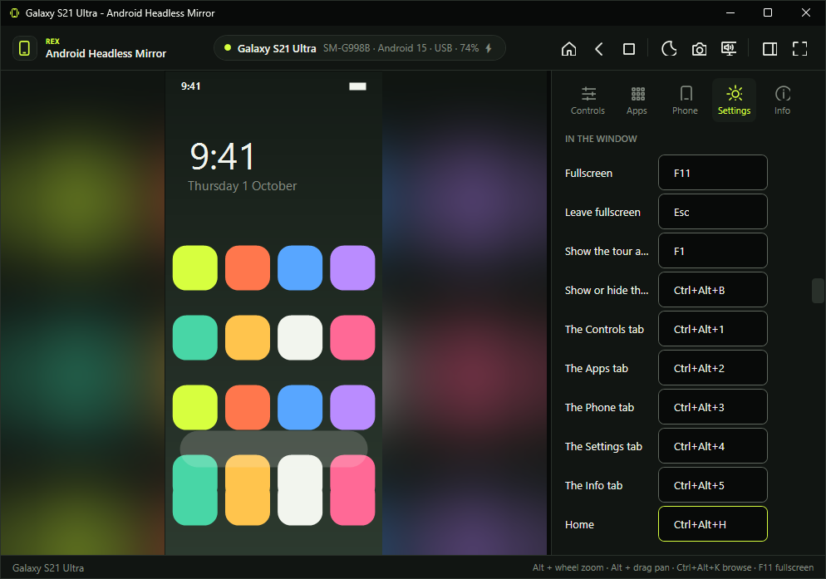
Task: Click the "The Info tab" label
Action: tap(593, 485)
